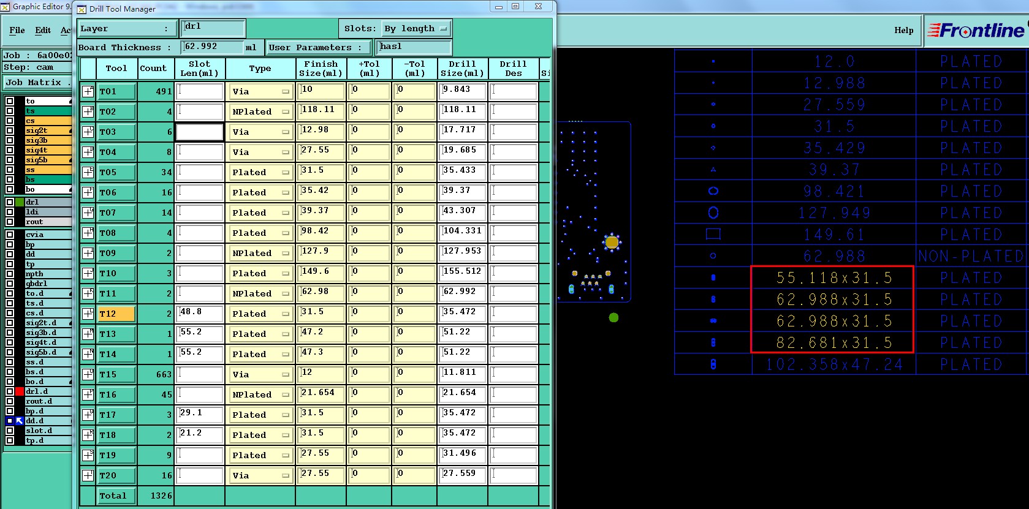
Task: Click the slot symbol in the 82.681x31.5 row
Action: [713, 342]
